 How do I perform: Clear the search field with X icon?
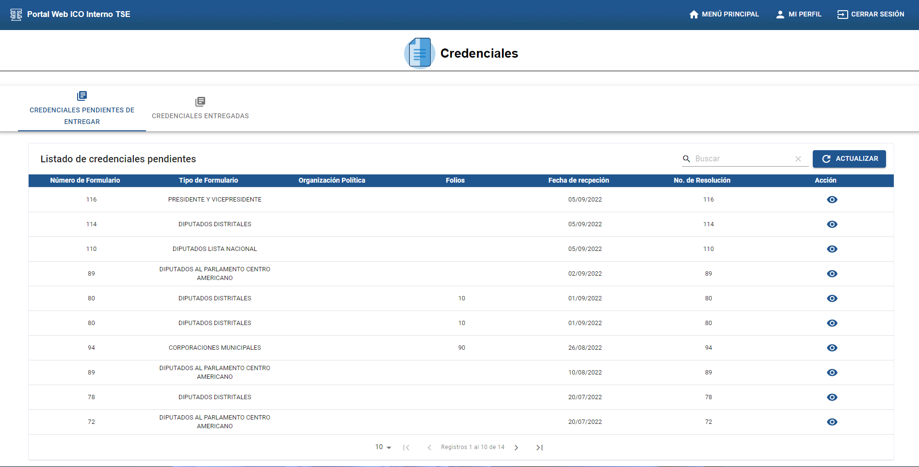coord(798,159)
